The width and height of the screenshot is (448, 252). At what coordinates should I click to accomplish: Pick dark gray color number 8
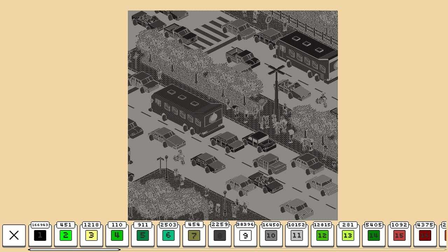[x=219, y=236]
